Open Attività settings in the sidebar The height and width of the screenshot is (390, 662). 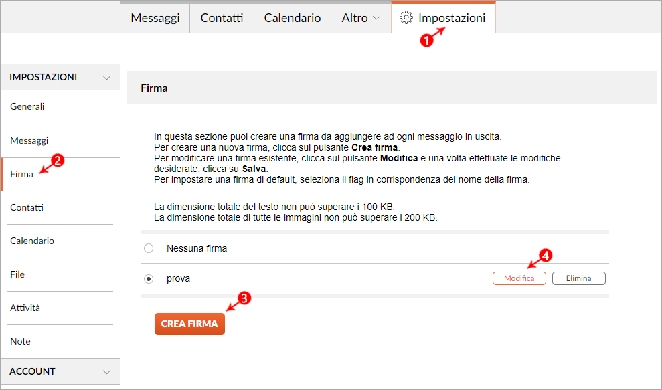pyautogui.click(x=25, y=308)
